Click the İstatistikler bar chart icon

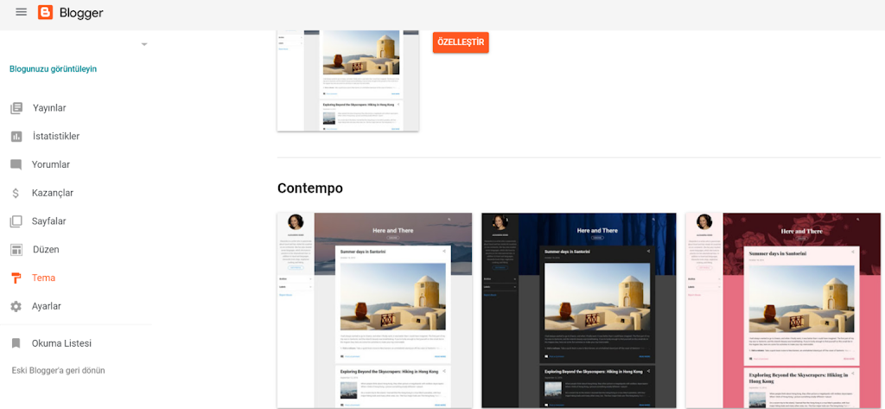pyautogui.click(x=16, y=137)
